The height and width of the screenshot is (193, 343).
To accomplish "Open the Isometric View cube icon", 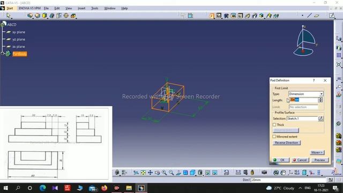I will tap(192, 173).
